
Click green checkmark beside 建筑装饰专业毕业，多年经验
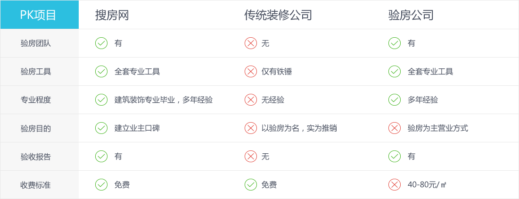pyautogui.click(x=101, y=99)
